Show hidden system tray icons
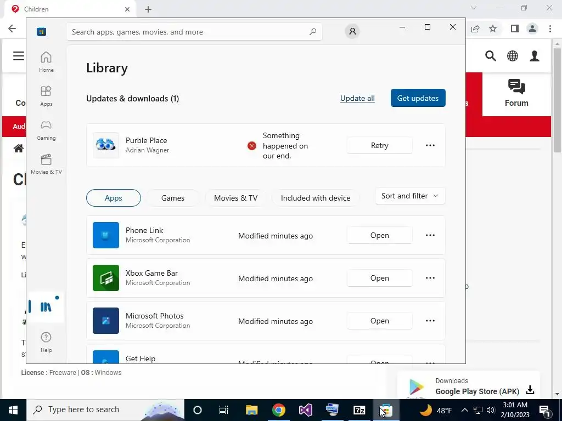Image resolution: width=562 pixels, height=421 pixels. tap(464, 410)
